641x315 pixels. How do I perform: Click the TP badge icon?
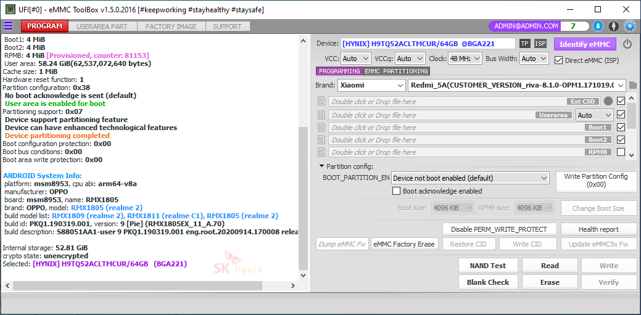(524, 44)
